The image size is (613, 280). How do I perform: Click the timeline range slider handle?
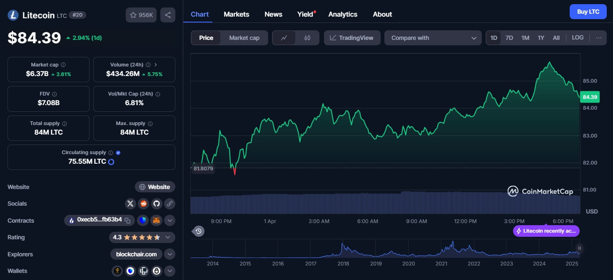coord(579,248)
